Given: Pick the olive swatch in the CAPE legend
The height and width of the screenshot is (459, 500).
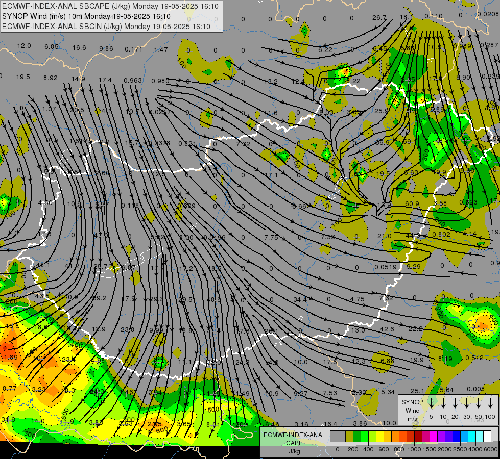Looking at the screenshot, I should pyautogui.click(x=349, y=437).
